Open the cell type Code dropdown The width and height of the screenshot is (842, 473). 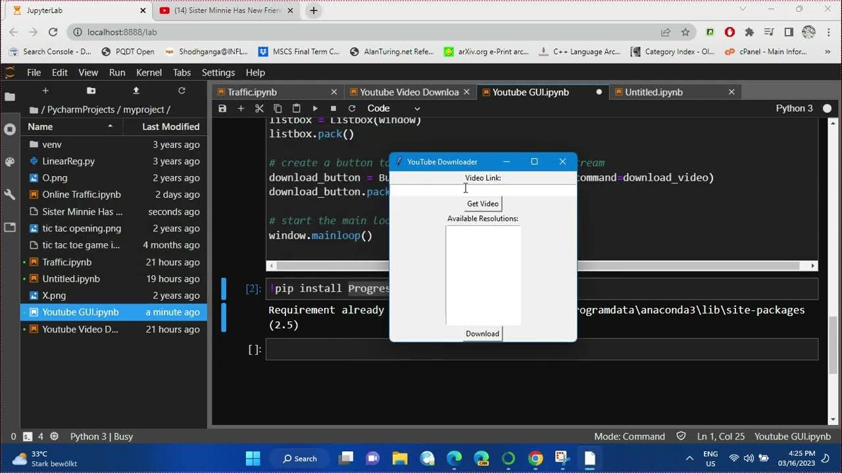393,108
